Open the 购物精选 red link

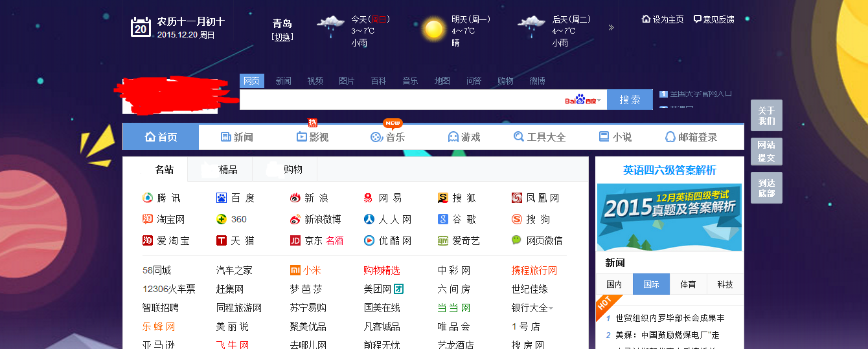(382, 270)
